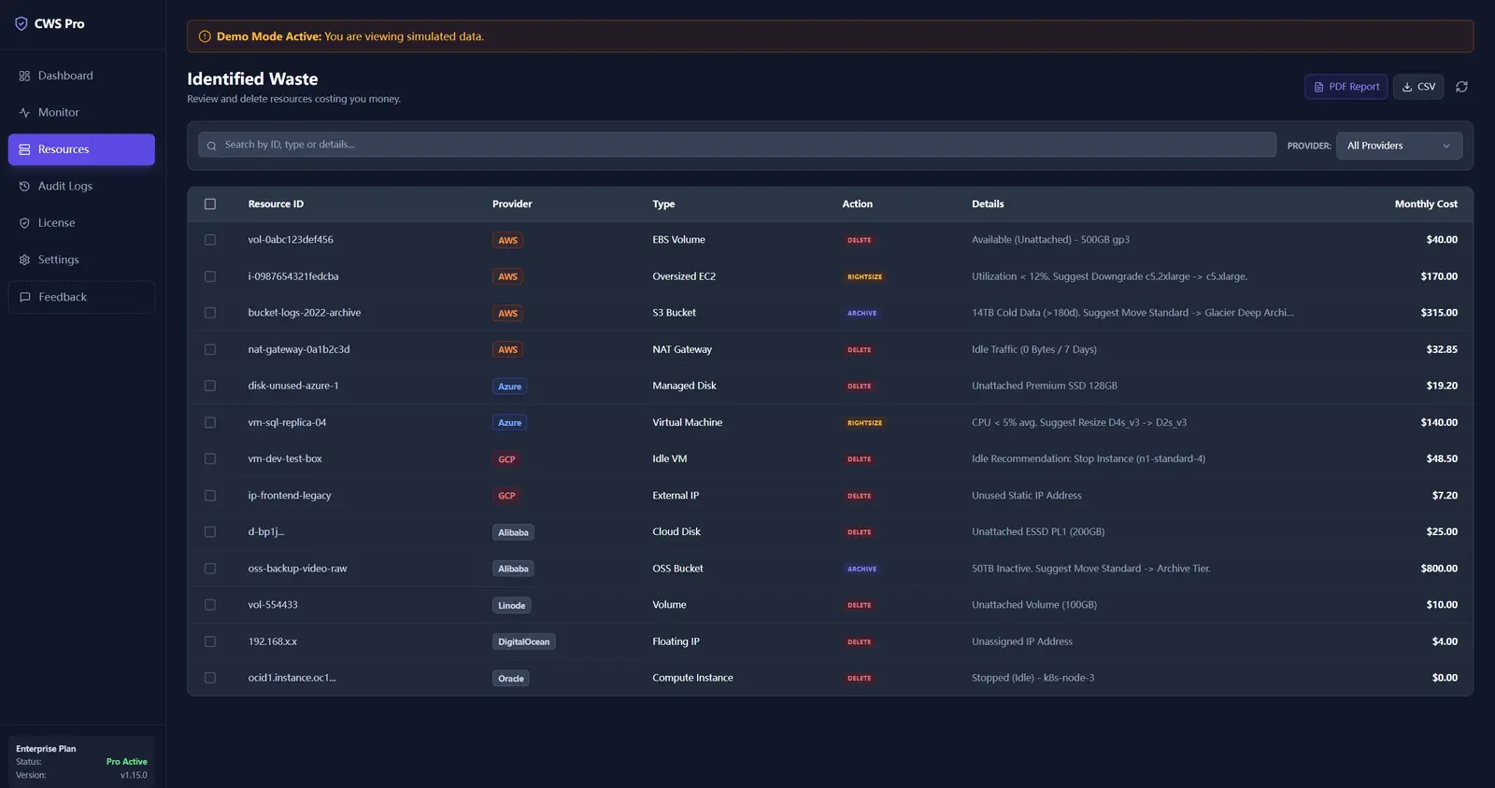Click the Provider column header
The image size is (1495, 788).
[512, 204]
